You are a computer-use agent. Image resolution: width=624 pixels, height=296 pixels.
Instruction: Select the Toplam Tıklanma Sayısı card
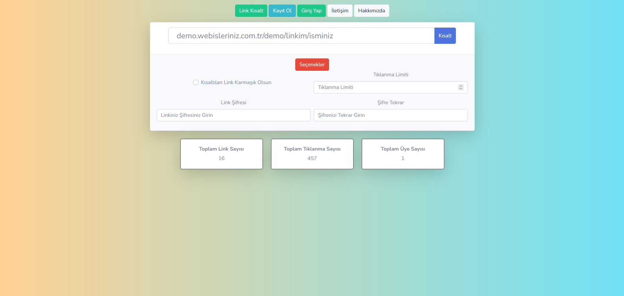(312, 154)
